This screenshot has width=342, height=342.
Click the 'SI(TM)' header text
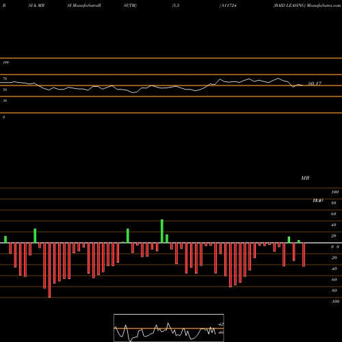tap(130, 5)
